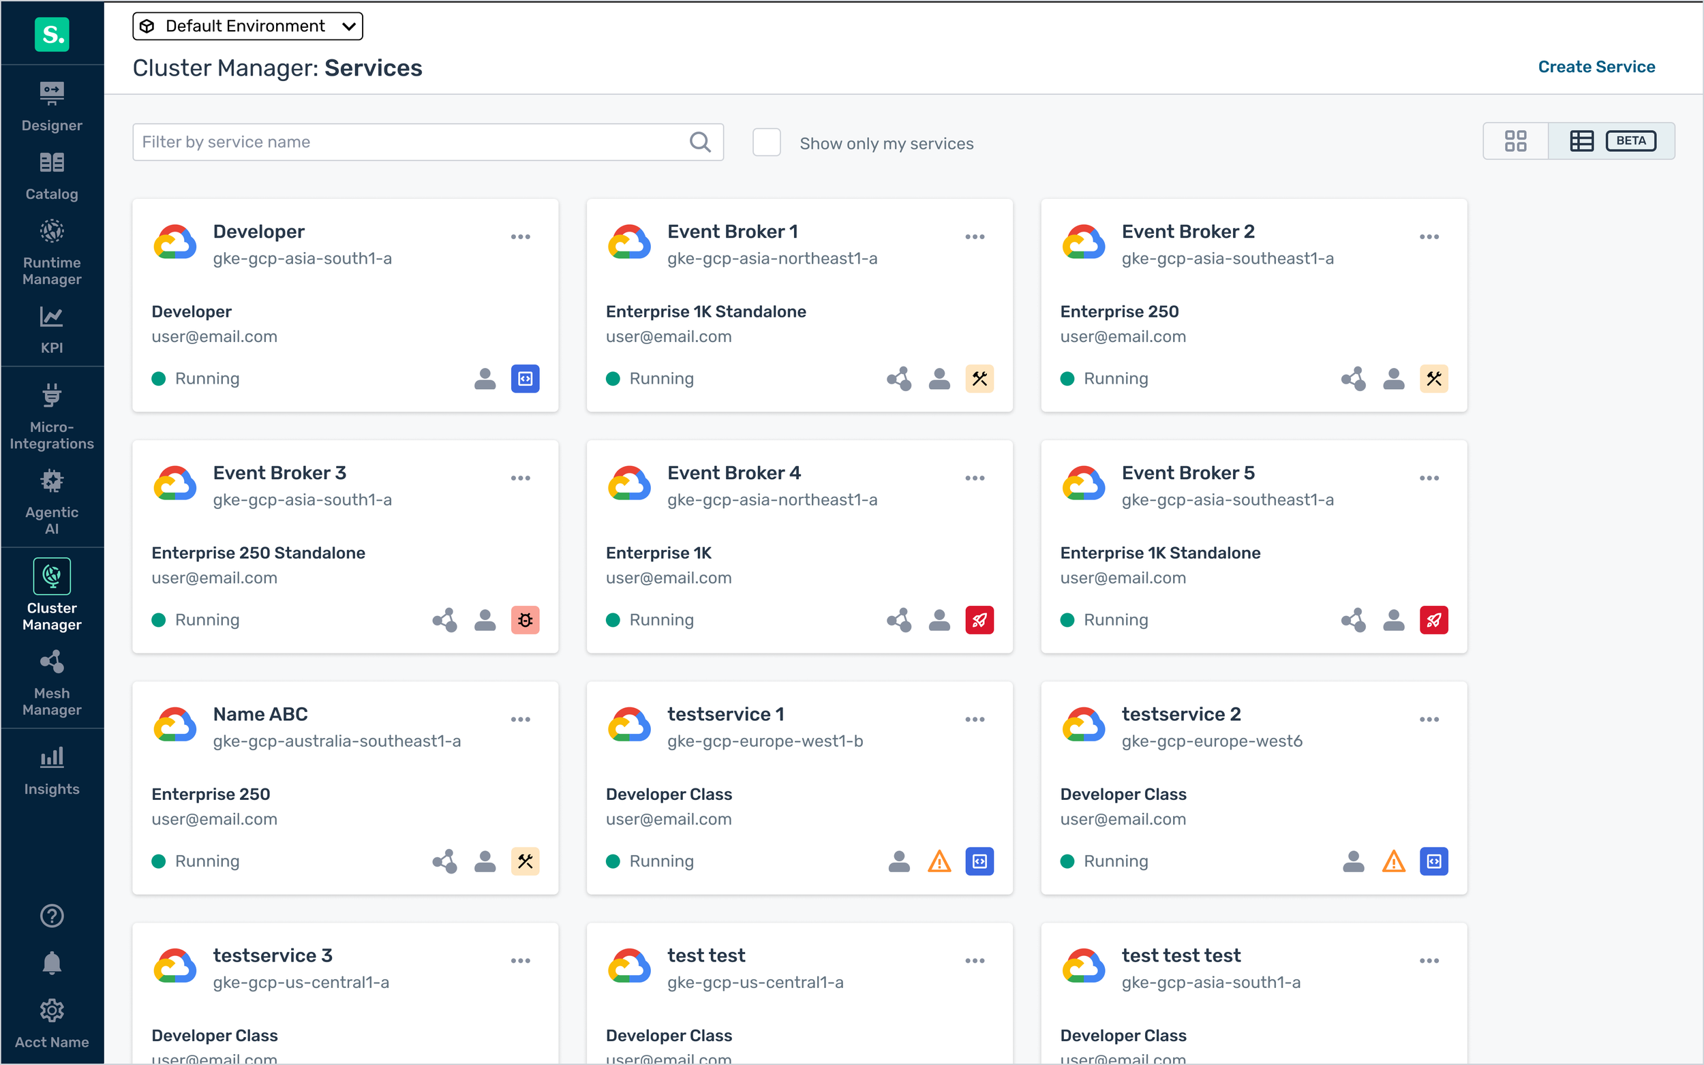Screen dimensions: 1704x1065
Task: Open Runtime Manager in the sidebar
Action: pos(51,250)
